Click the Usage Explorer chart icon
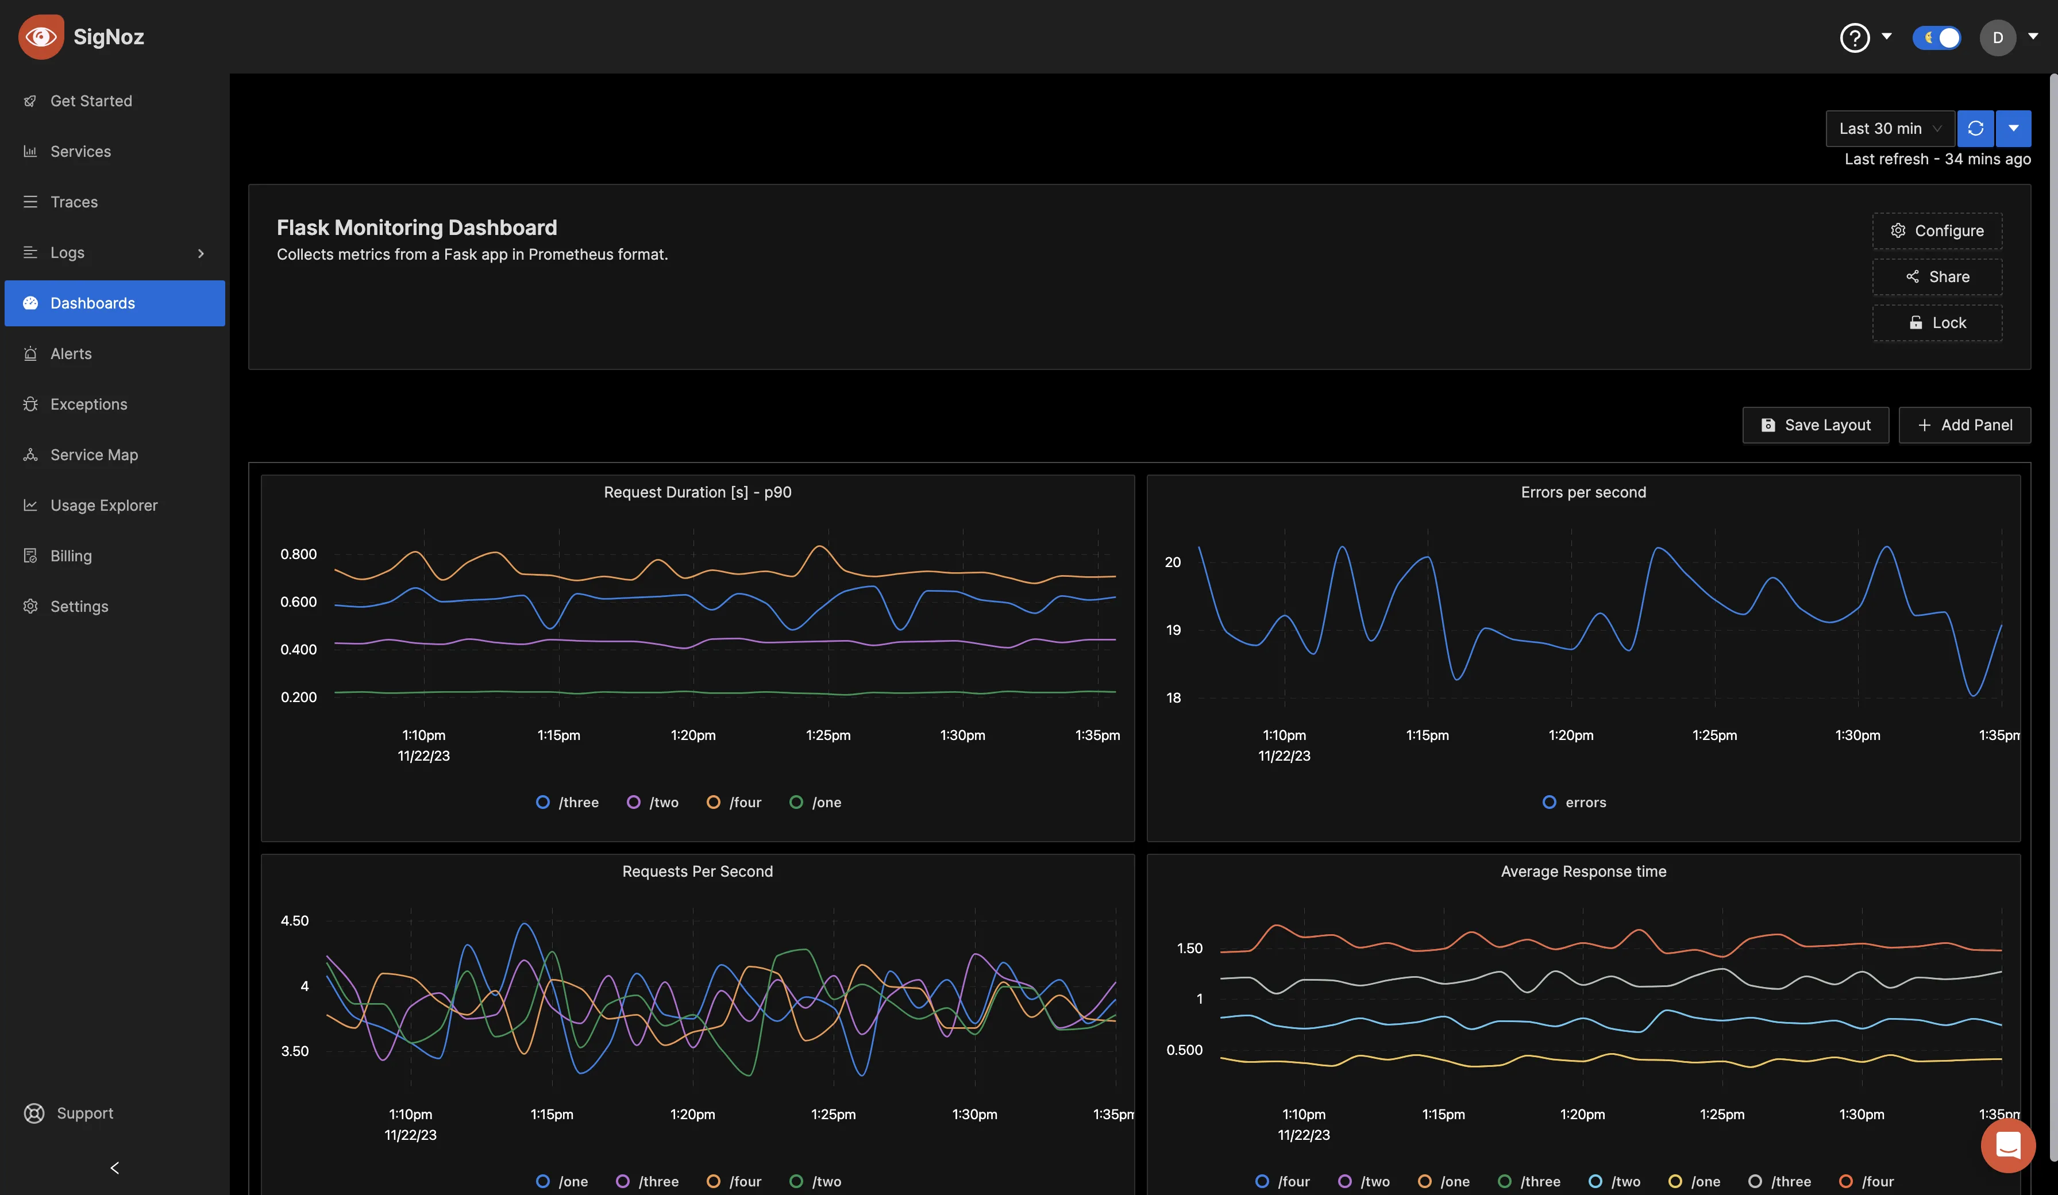 pos(30,506)
